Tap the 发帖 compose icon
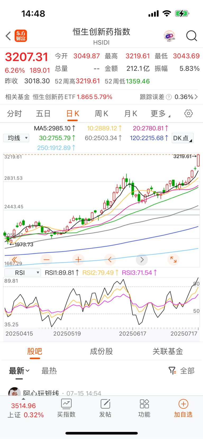The height and width of the screenshot is (439, 203). [x=105, y=404]
